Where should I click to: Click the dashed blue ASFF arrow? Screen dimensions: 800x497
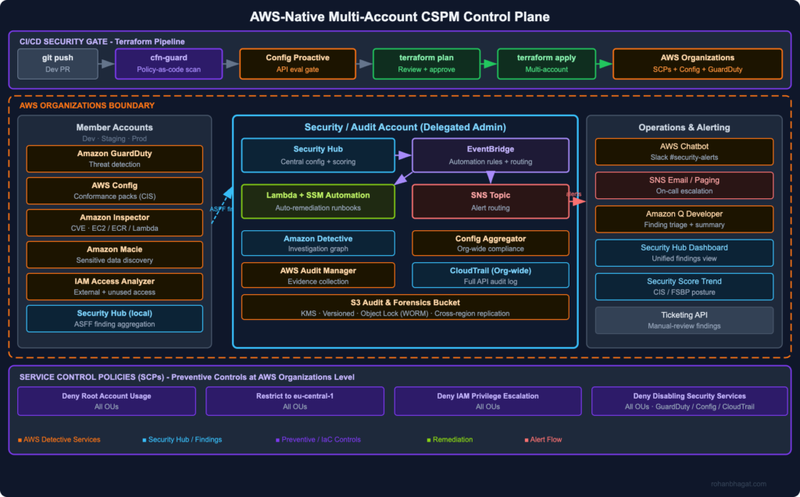pyautogui.click(x=223, y=205)
